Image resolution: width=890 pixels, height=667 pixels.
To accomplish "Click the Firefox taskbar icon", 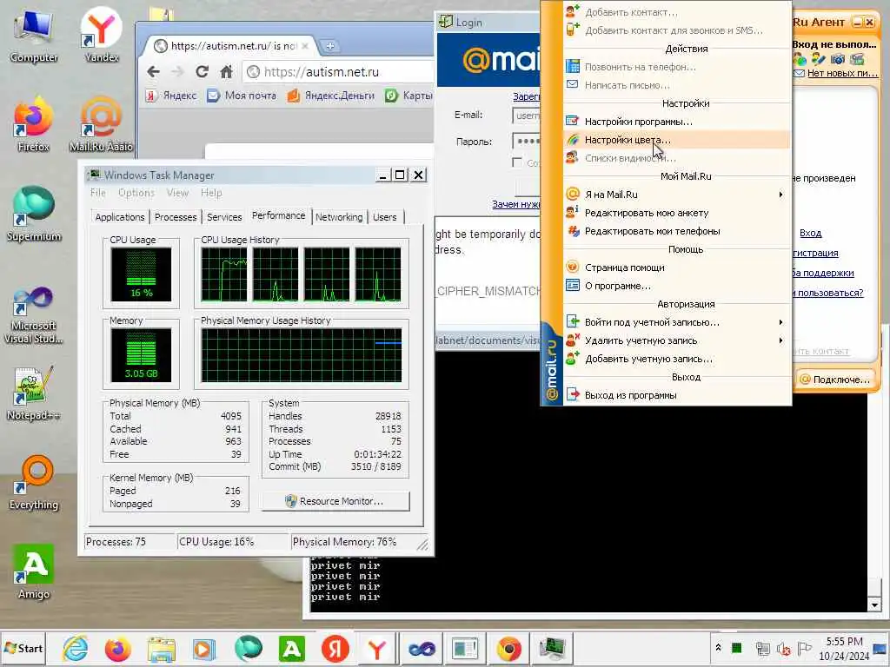I will point(118,649).
